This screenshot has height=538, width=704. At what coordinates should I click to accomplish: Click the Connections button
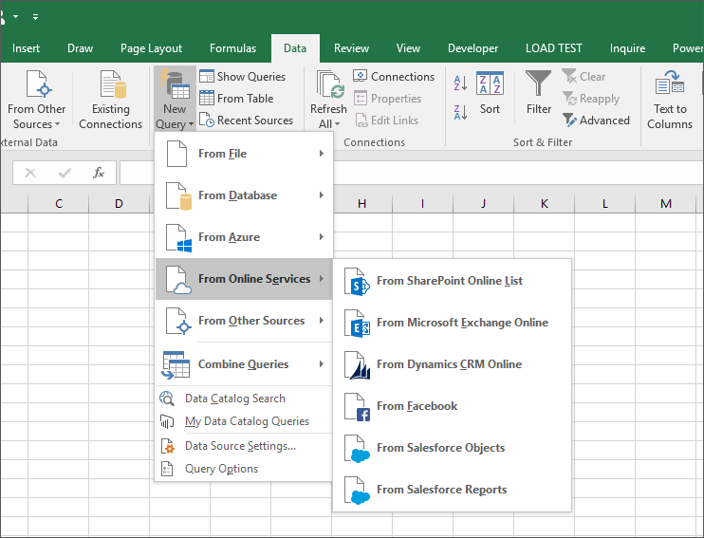coord(394,76)
